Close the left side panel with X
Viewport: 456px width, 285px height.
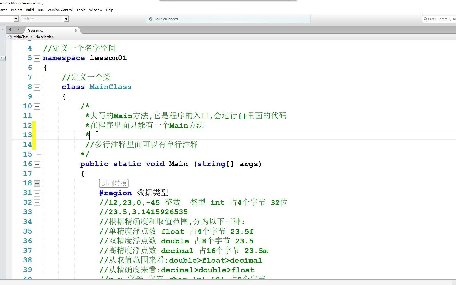point(2,29)
